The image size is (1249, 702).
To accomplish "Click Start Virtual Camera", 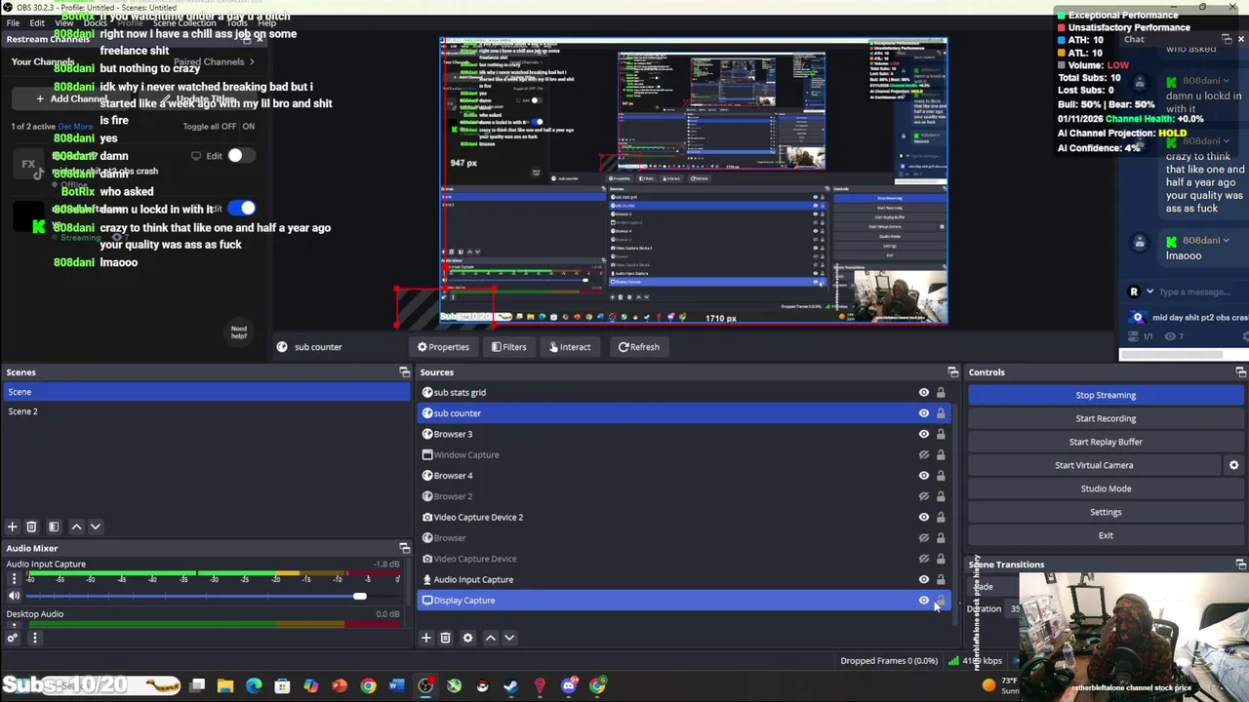I will click(x=1094, y=465).
